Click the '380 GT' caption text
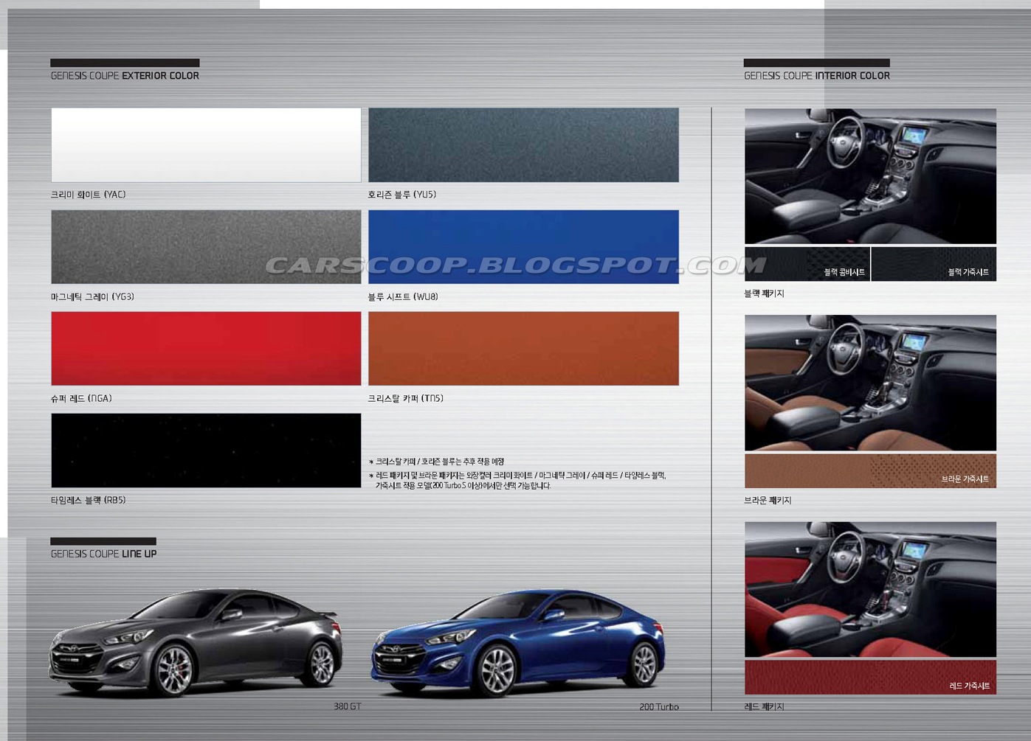The height and width of the screenshot is (741, 1031). [347, 706]
